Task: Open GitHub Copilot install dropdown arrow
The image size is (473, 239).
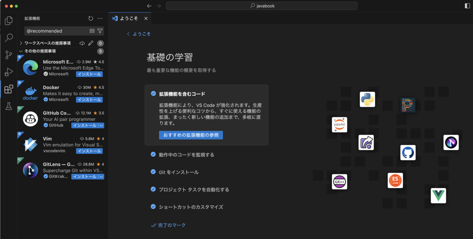Action: pos(101,125)
